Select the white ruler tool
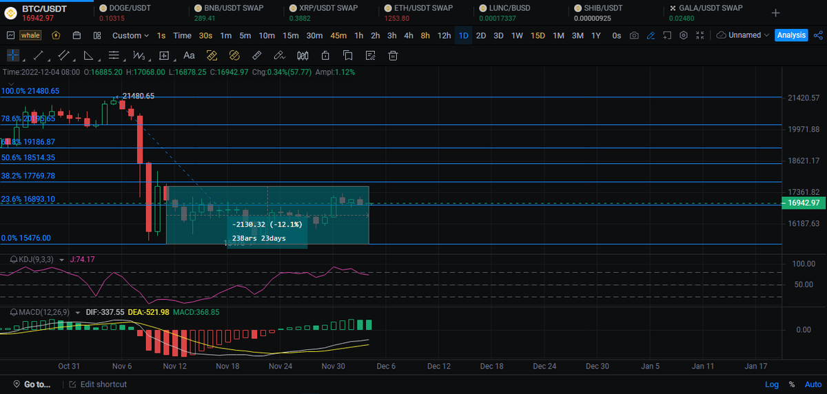The height and width of the screenshot is (394, 827). point(257,55)
